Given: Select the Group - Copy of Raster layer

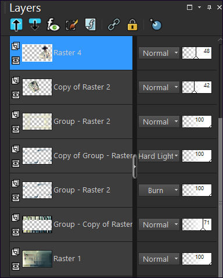Looking at the screenshot, I should (x=71, y=224).
